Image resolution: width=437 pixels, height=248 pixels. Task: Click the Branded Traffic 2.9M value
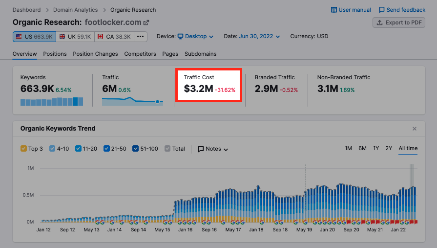coord(266,89)
